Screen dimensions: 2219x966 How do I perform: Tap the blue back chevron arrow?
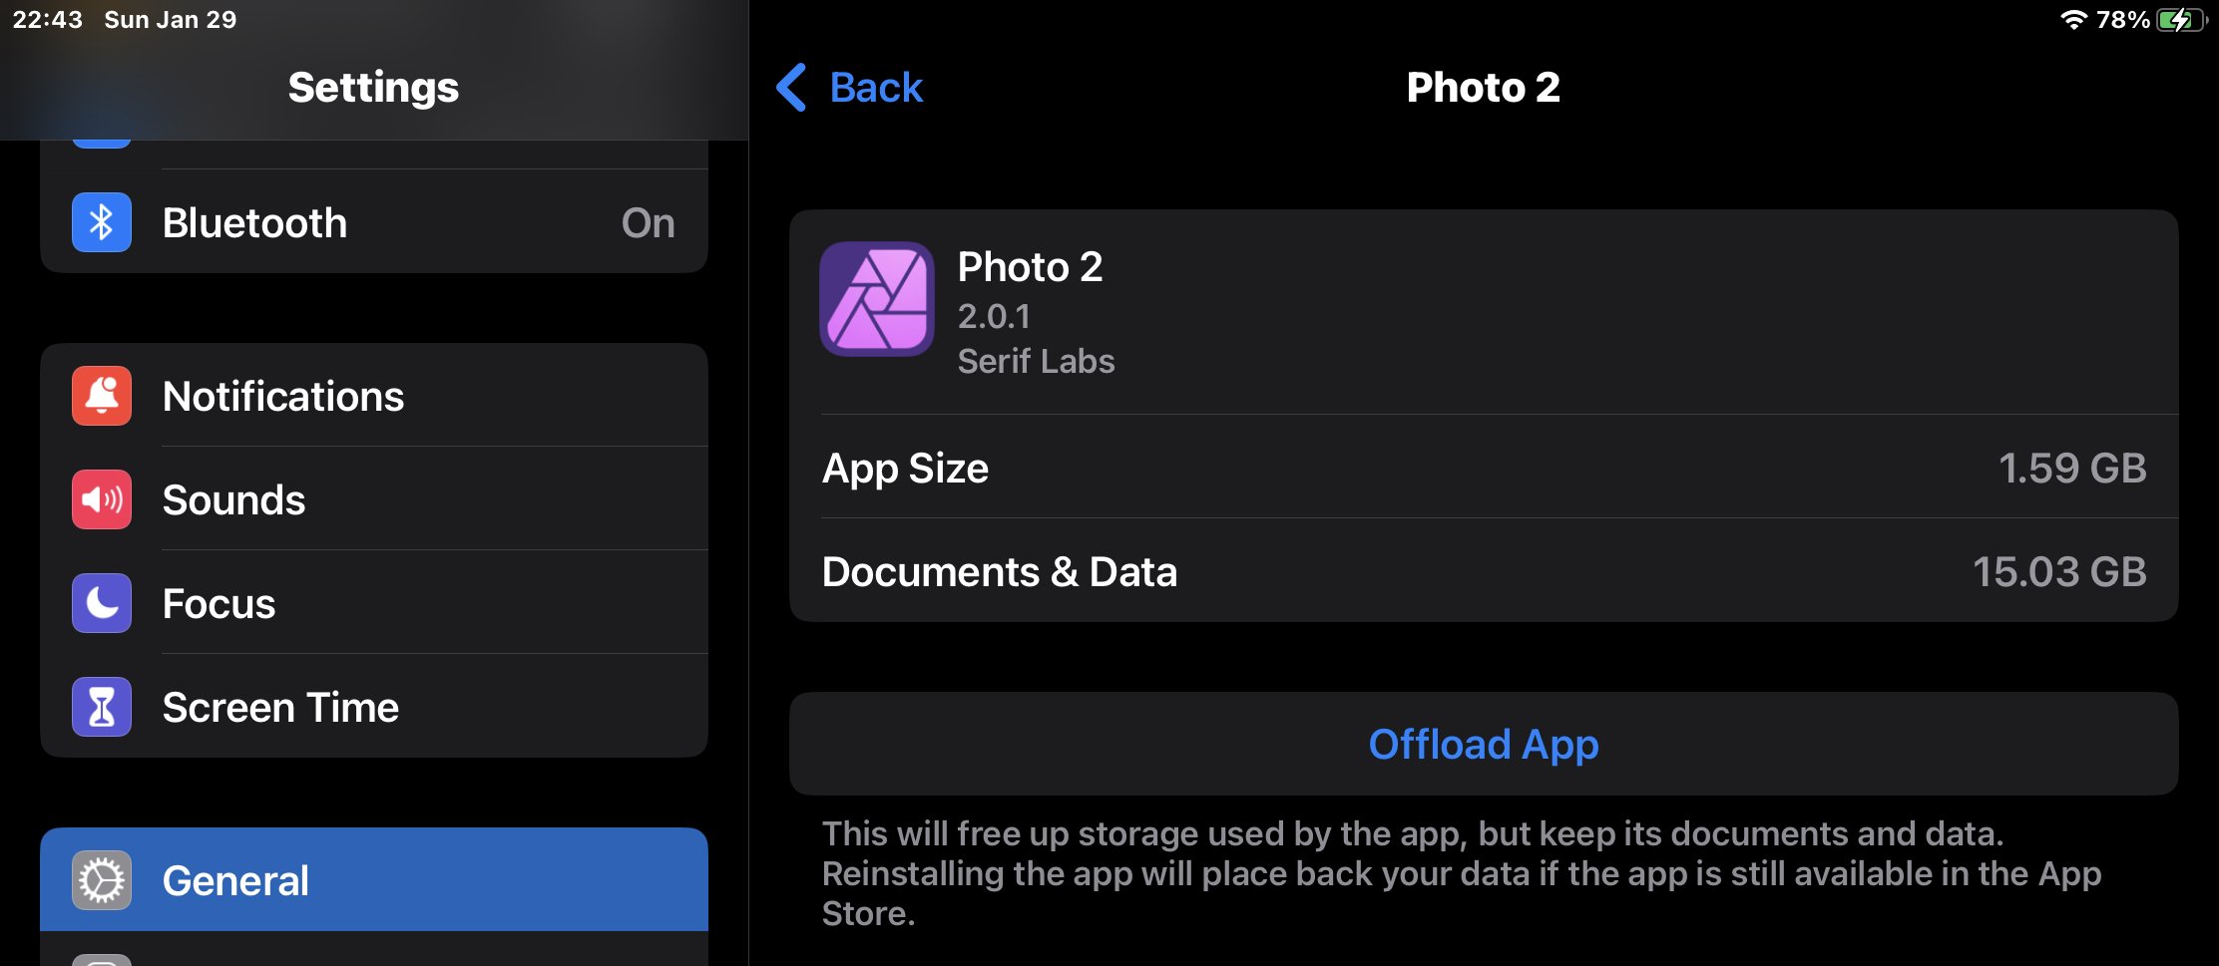(x=791, y=88)
